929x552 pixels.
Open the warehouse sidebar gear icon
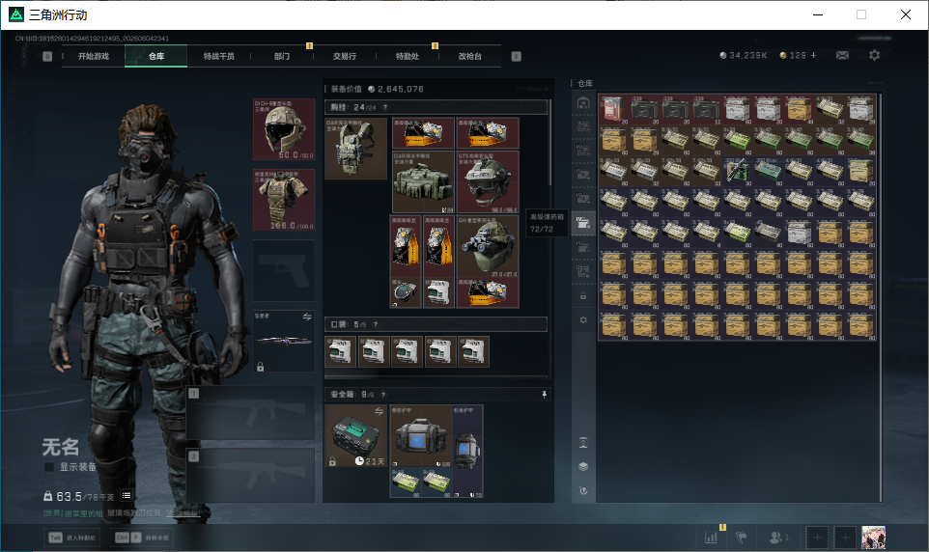point(583,319)
